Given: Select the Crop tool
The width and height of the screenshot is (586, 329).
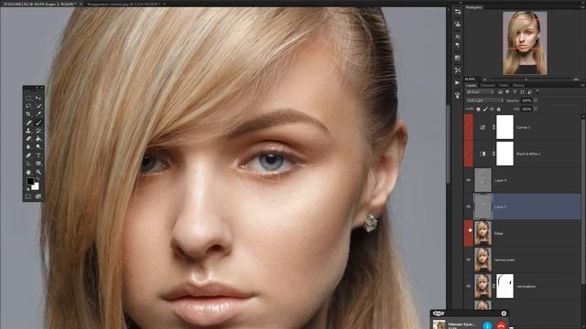Looking at the screenshot, I should pyautogui.click(x=28, y=114).
